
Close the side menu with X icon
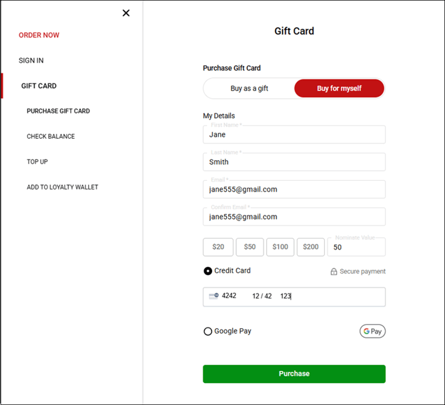[126, 13]
